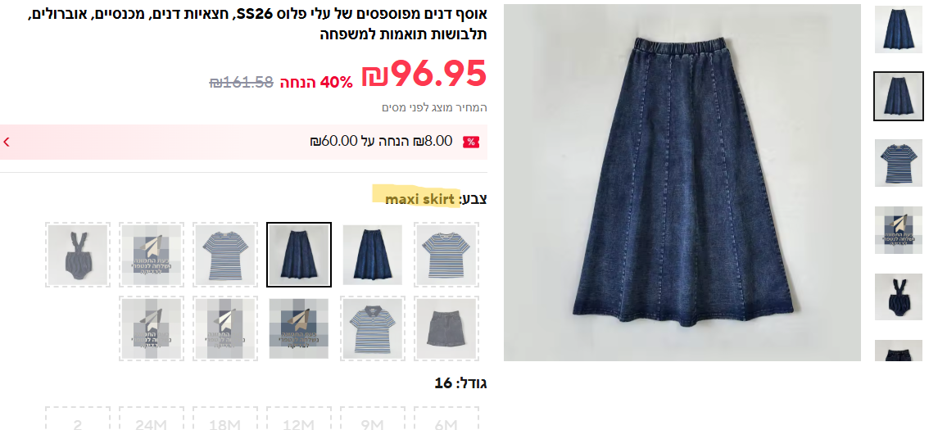Show the topmost skirt thumbnail in gallery strip

899,29
